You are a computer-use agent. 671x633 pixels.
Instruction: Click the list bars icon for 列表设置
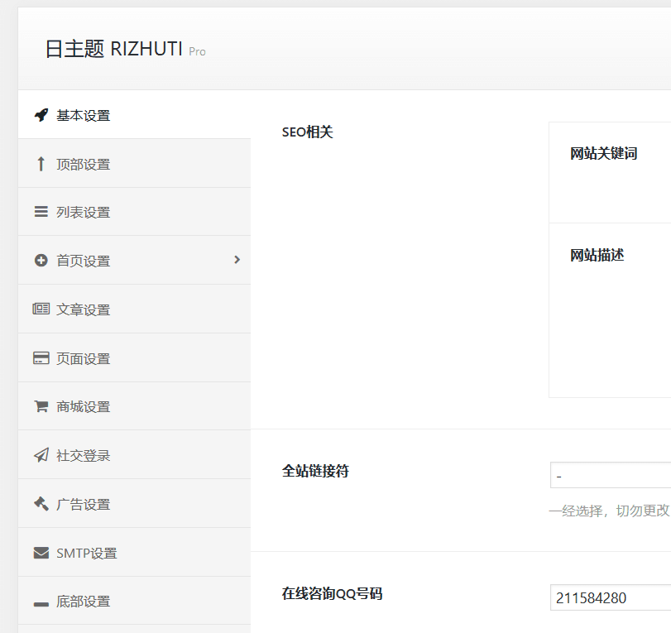[41, 212]
